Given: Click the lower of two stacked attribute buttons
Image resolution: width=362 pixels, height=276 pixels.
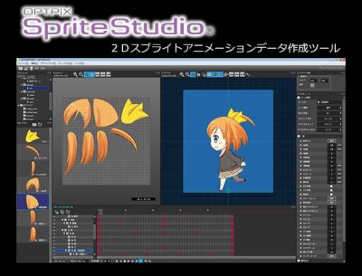Looking at the screenshot, I should tap(332, 203).
